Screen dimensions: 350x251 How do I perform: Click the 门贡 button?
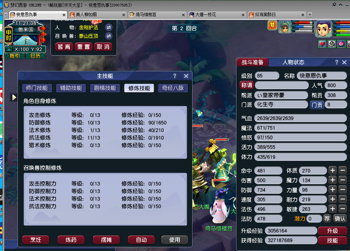coord(317,105)
